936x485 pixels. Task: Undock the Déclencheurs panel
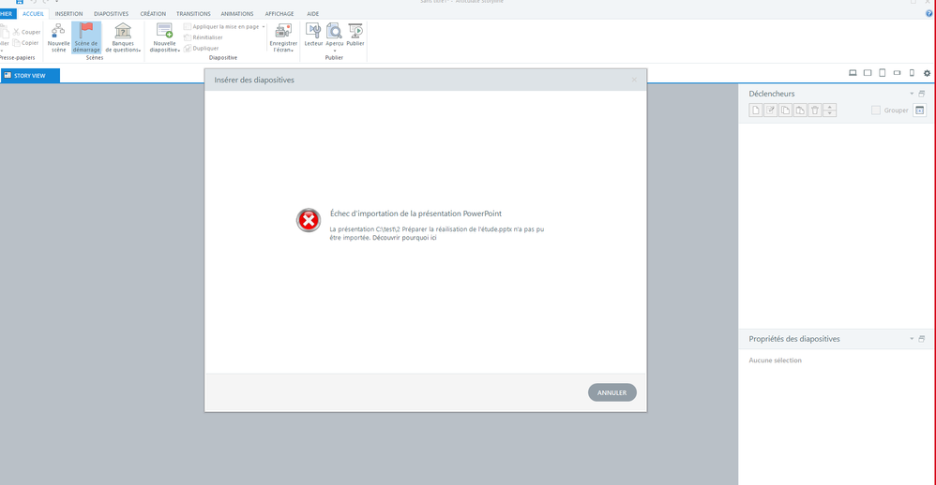click(x=922, y=94)
